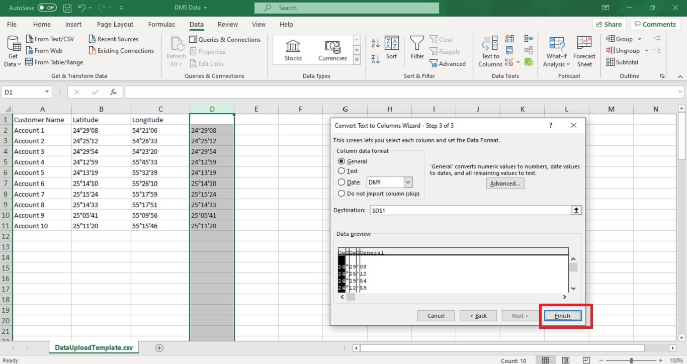Screen dimensions: 687x364
Task: Sort the data A to Z
Action: pos(375,43)
